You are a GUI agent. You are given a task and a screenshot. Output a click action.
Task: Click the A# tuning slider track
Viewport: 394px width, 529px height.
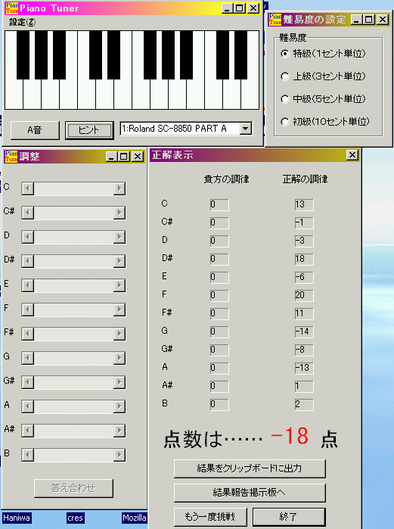(73, 431)
